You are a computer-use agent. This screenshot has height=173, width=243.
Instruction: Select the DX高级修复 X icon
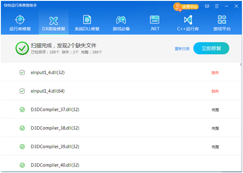(x=54, y=21)
